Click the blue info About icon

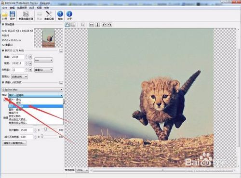pos(69,15)
